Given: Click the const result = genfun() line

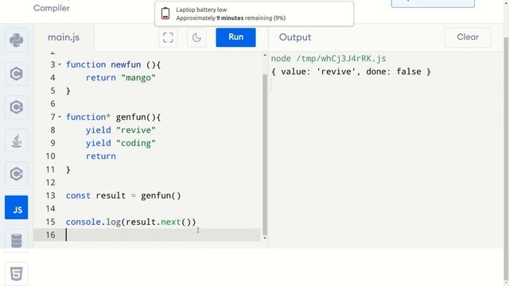Looking at the screenshot, I should tap(123, 195).
